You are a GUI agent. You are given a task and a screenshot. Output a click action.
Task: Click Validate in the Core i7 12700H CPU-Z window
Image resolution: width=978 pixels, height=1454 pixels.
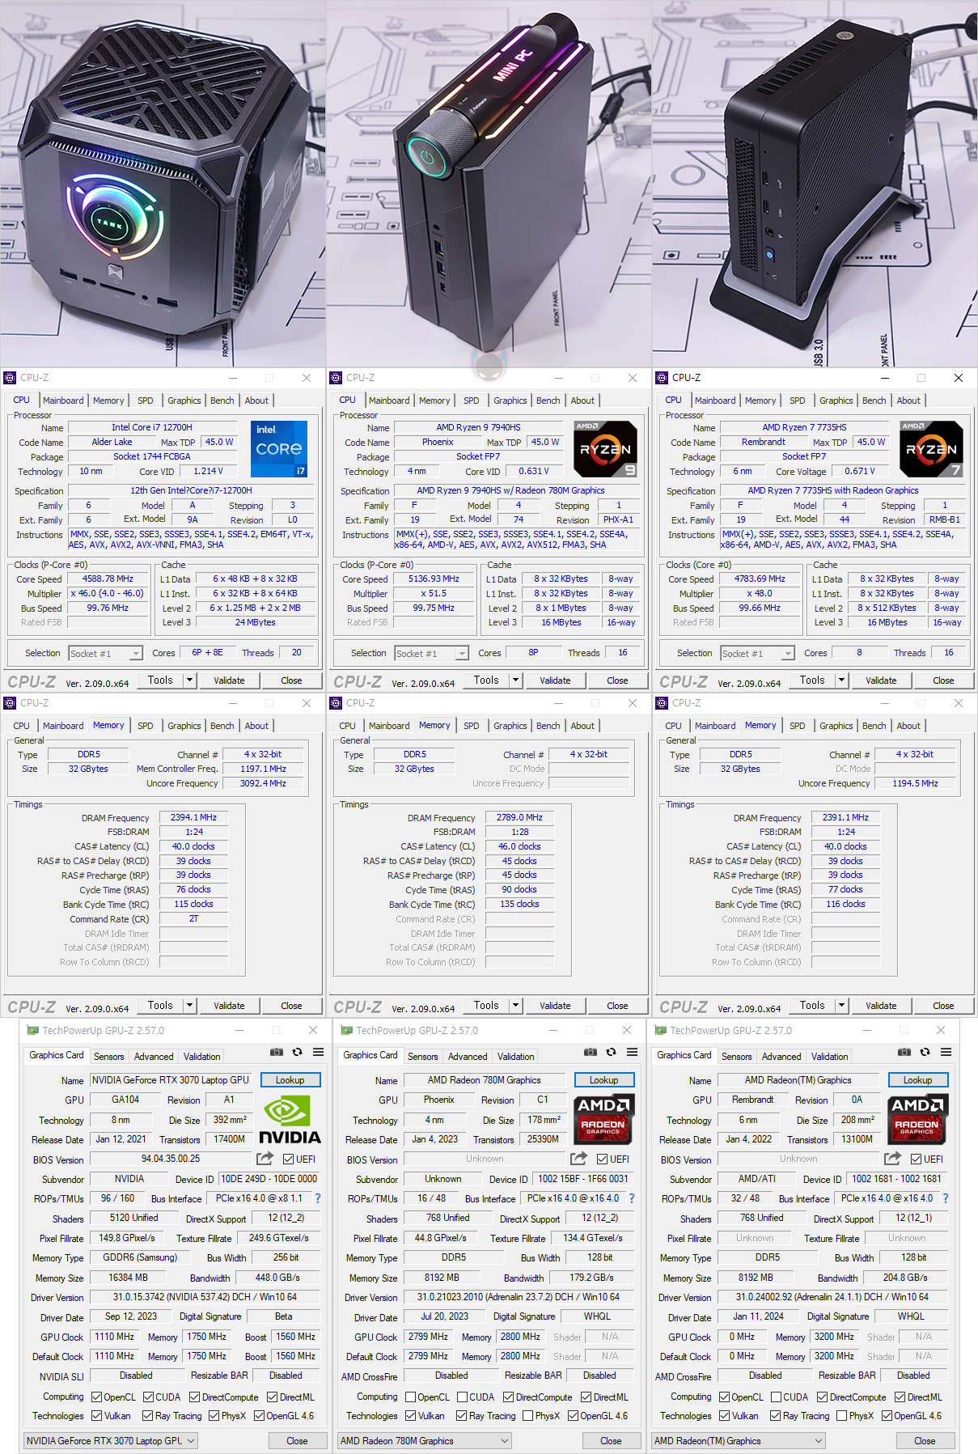[229, 680]
